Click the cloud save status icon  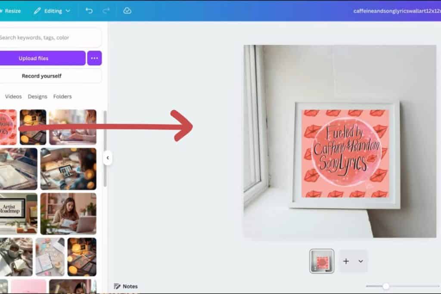point(127,11)
